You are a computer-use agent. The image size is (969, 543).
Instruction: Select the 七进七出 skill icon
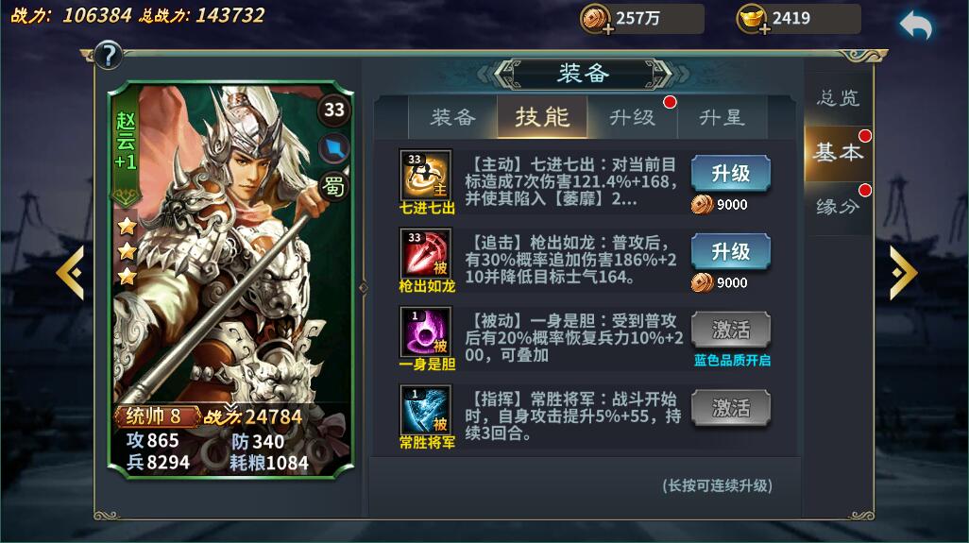[425, 175]
